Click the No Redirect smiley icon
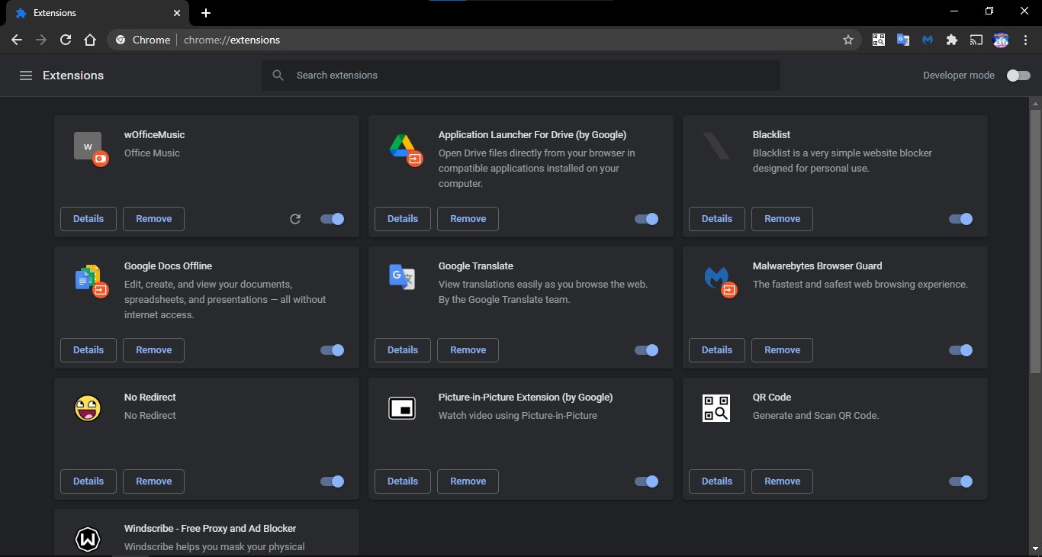The image size is (1042, 557). (88, 408)
